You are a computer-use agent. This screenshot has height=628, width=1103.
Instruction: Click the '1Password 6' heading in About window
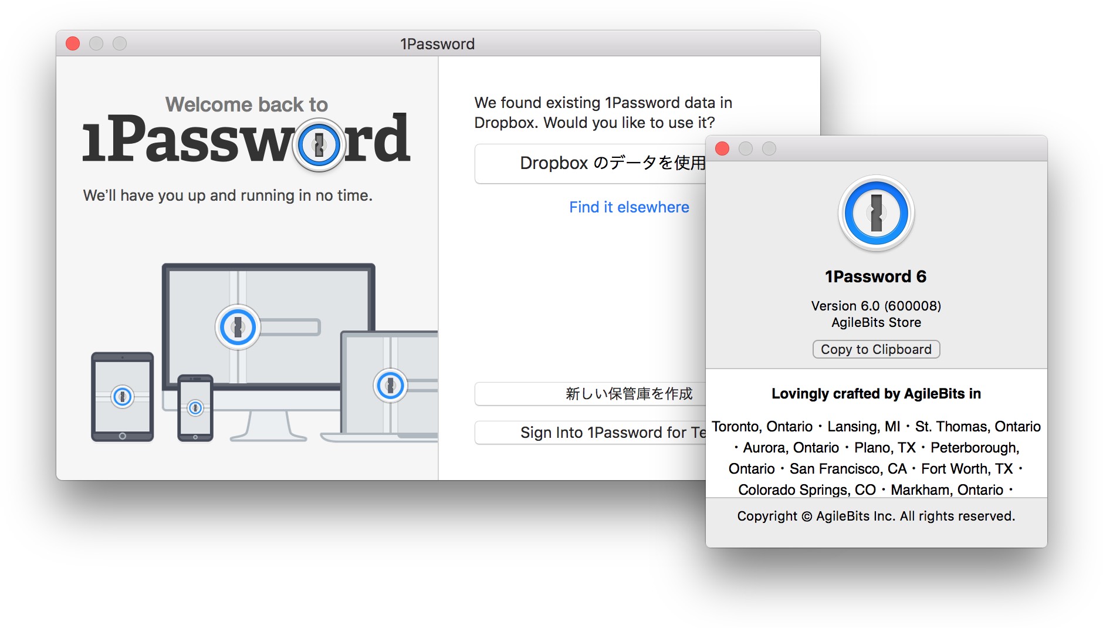[x=876, y=276]
